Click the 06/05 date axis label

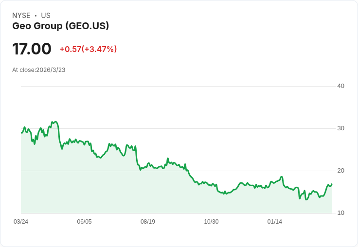[84, 221]
